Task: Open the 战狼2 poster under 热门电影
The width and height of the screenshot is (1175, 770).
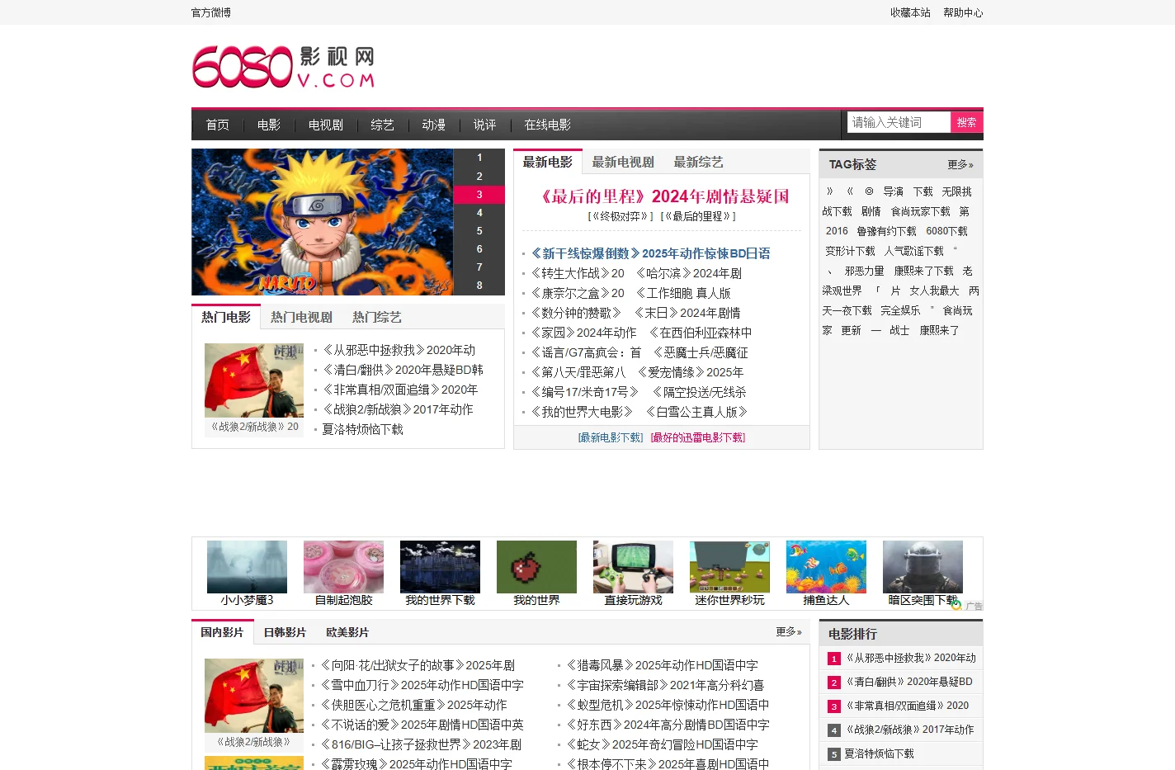Action: click(x=254, y=380)
